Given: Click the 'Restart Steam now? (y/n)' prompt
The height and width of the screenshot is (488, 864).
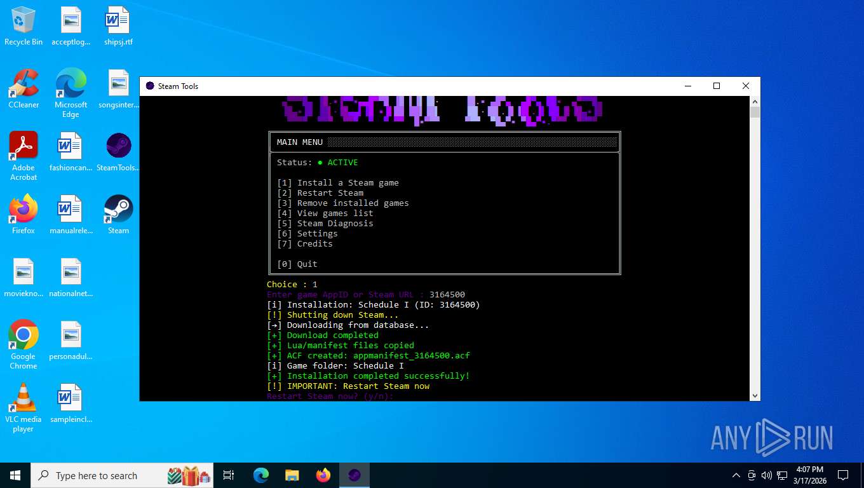Looking at the screenshot, I should coord(330,396).
